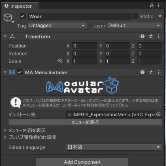Open MA Menu Installer presets icon

click(151, 72)
